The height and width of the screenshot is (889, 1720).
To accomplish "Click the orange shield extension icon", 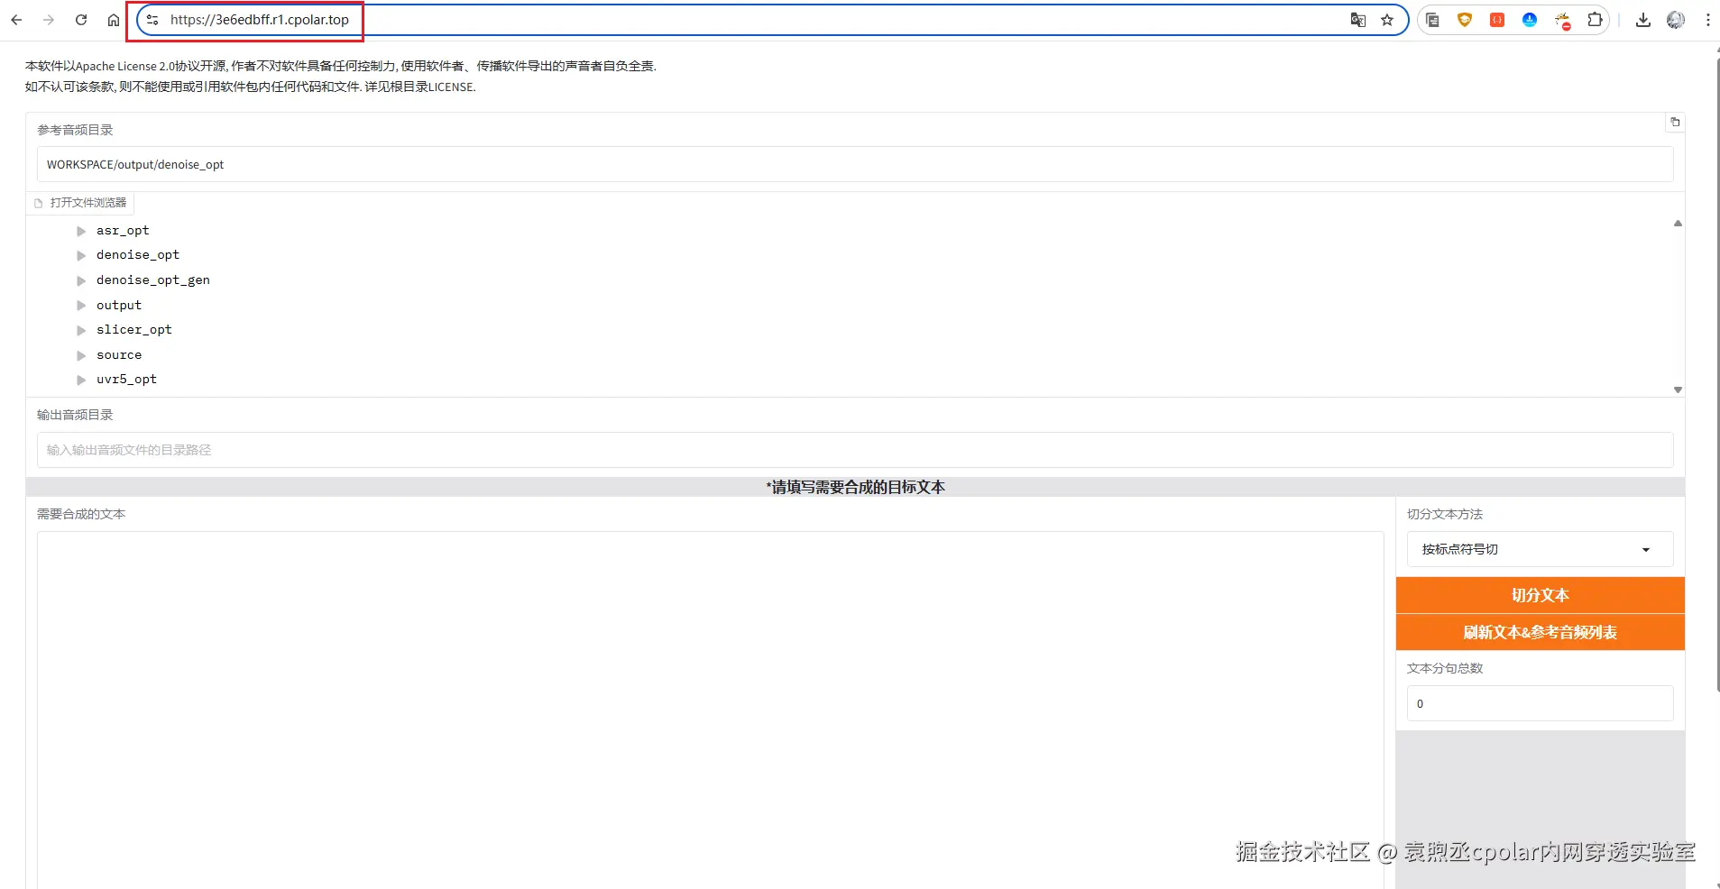I will coord(1464,19).
